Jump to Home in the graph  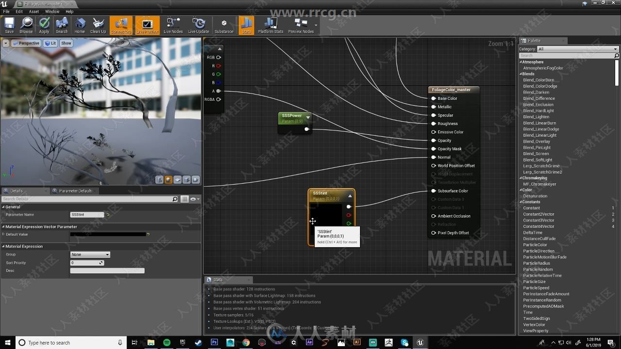[x=80, y=26]
